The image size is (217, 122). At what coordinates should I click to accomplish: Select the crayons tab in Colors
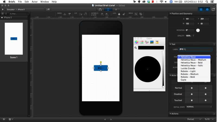pyautogui.click(x=157, y=42)
